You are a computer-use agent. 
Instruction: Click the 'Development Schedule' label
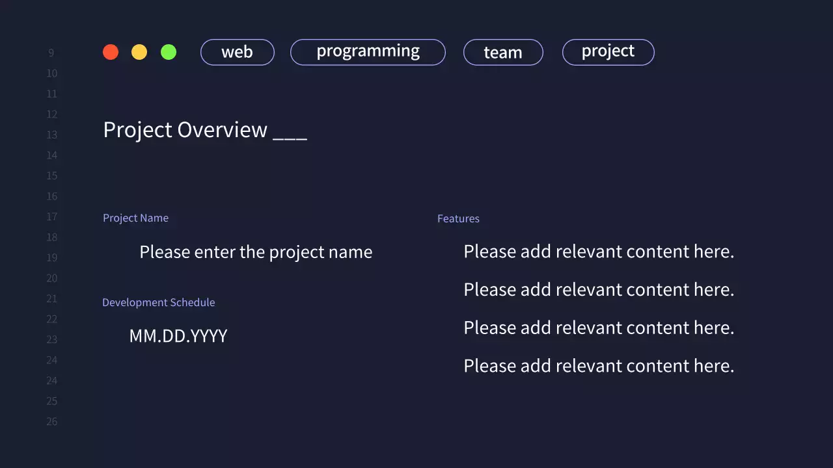point(159,302)
